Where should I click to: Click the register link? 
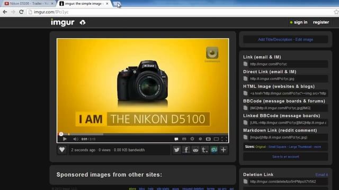tap(321, 22)
